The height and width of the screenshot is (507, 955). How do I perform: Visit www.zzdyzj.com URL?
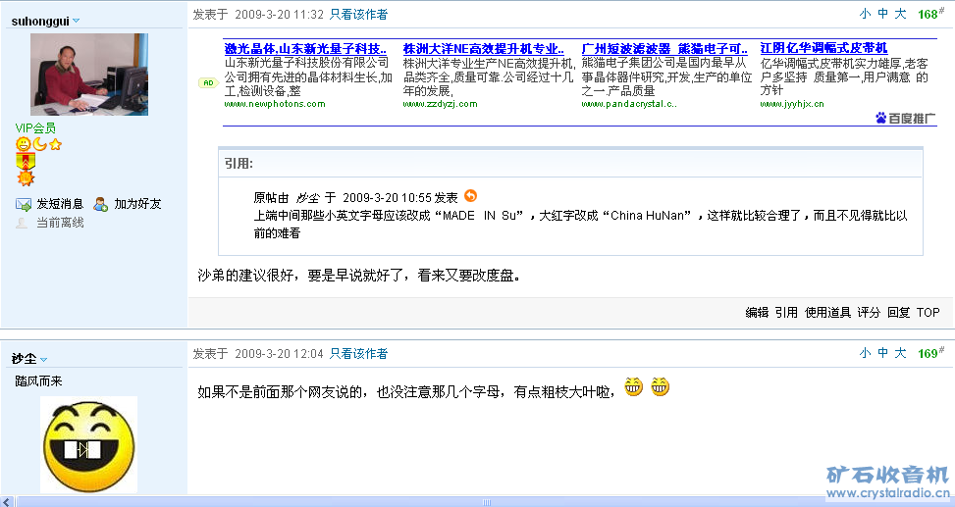(440, 104)
